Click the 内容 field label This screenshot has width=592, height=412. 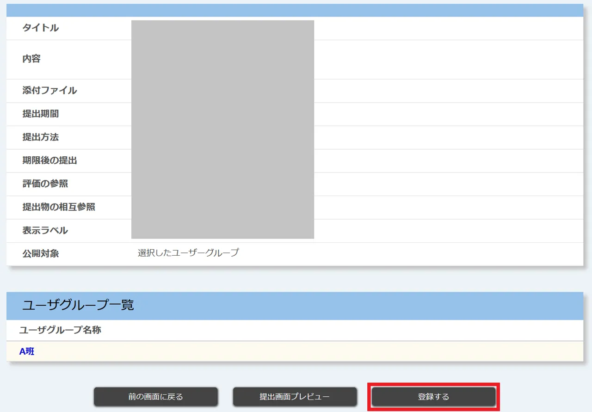tap(31, 59)
